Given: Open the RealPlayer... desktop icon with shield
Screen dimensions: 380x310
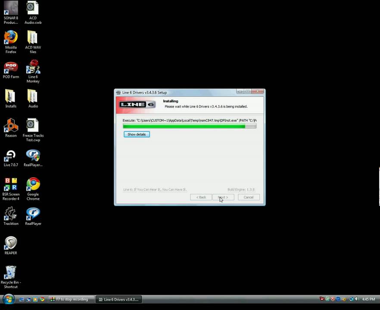Looking at the screenshot, I should 33,158.
